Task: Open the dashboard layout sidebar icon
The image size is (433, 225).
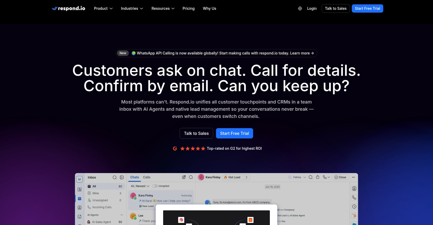Action: 79,190
